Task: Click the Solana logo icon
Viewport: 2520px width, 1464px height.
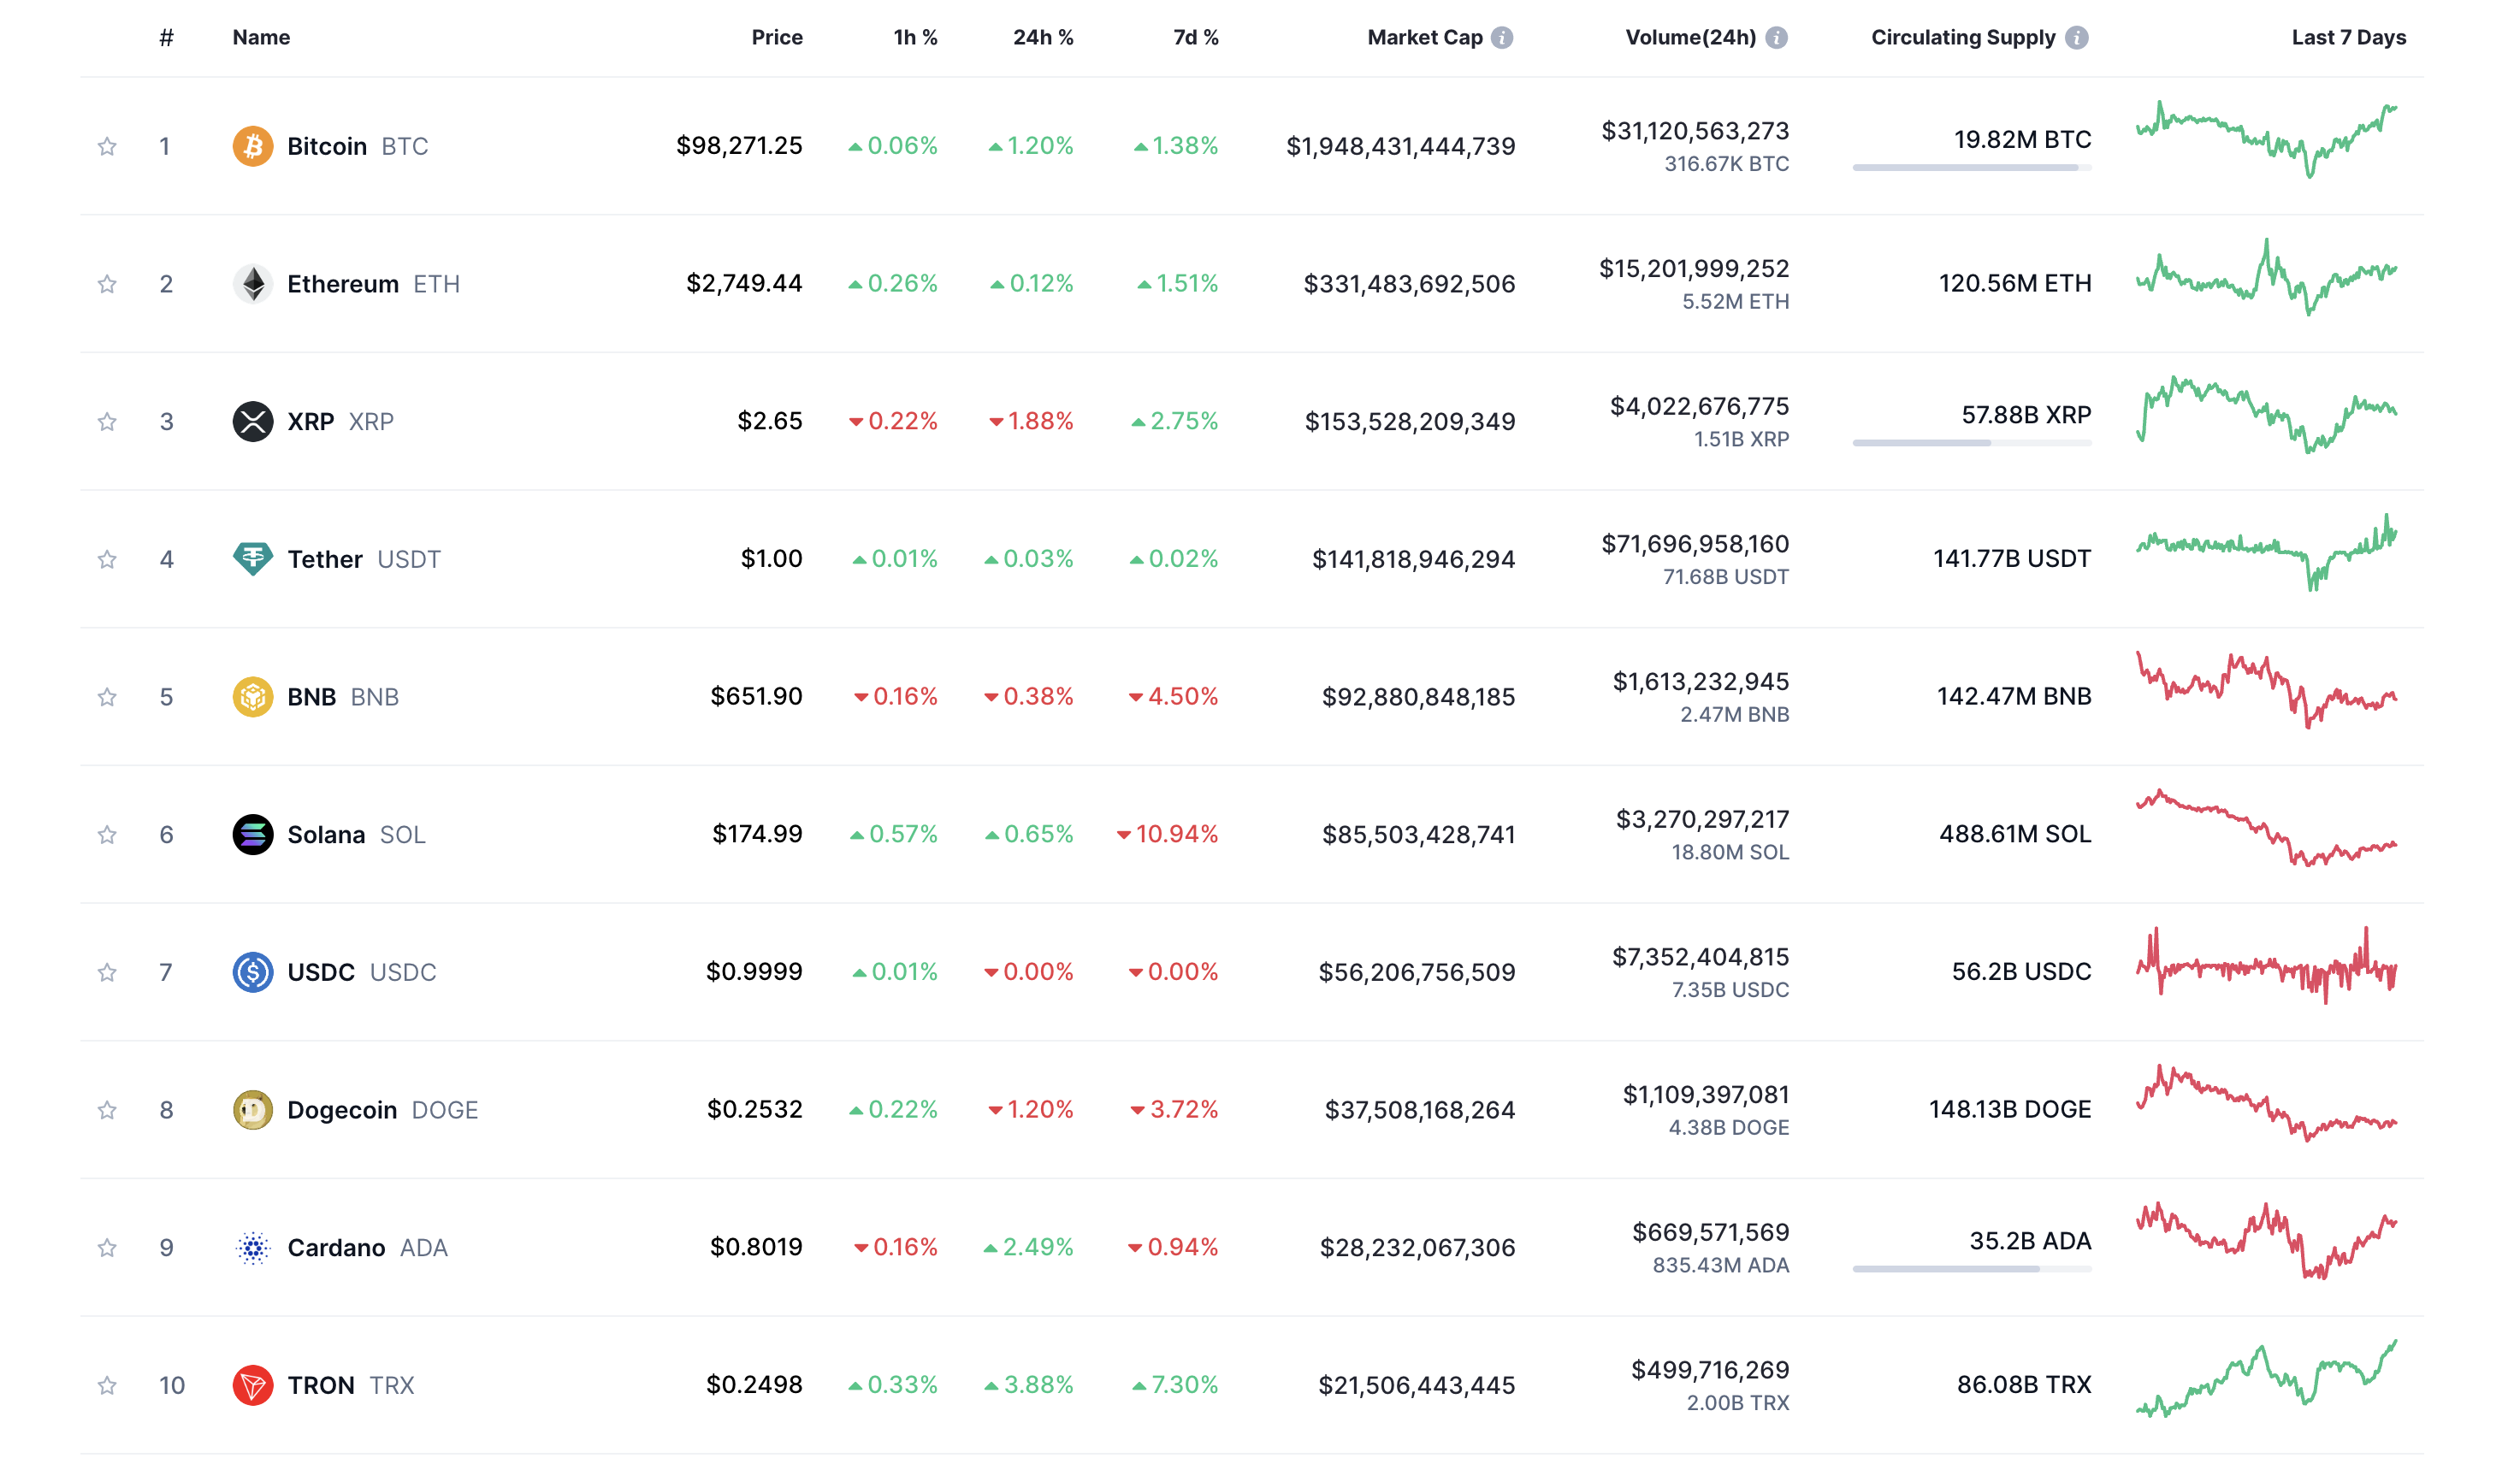Action: click(253, 834)
